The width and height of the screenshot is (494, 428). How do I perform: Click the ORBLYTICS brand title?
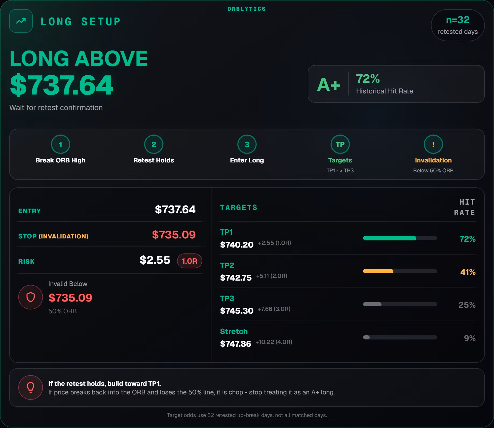tap(246, 9)
